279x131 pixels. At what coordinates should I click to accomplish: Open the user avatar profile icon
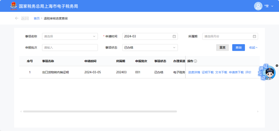pos(258,6)
